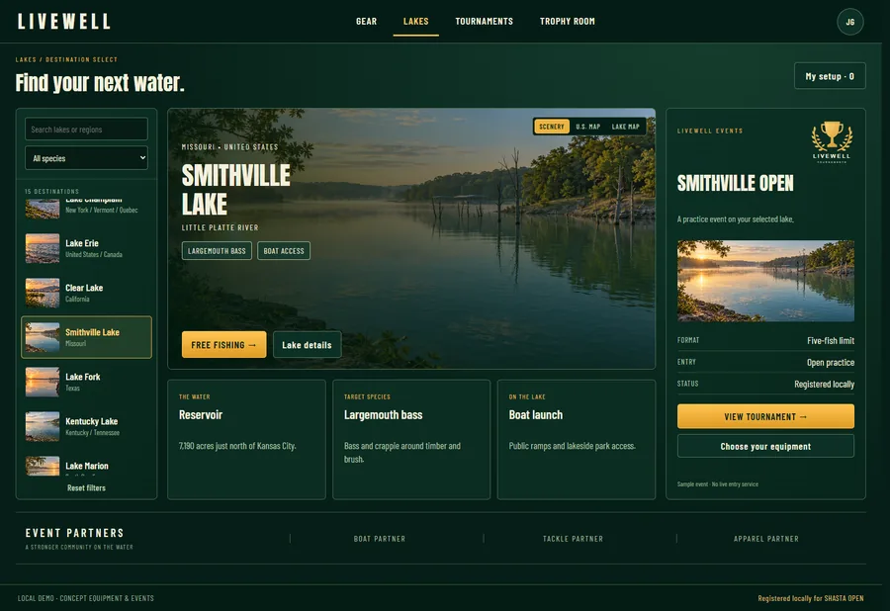
Task: Open the My setup button
Action: pyautogui.click(x=830, y=76)
